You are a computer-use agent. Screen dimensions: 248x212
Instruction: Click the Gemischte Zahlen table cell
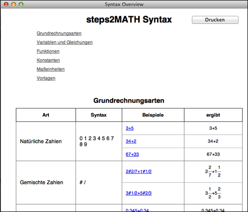click(46, 183)
